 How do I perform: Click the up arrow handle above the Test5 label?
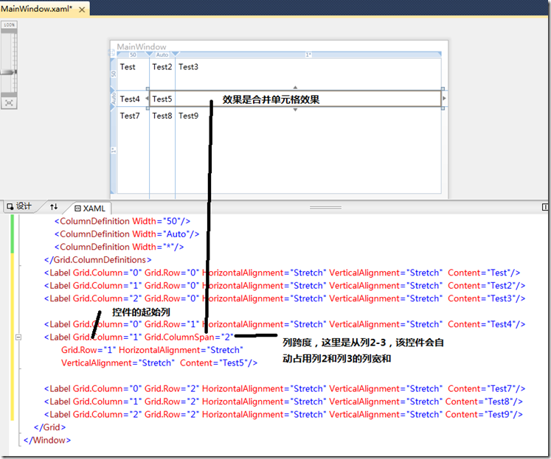click(295, 87)
